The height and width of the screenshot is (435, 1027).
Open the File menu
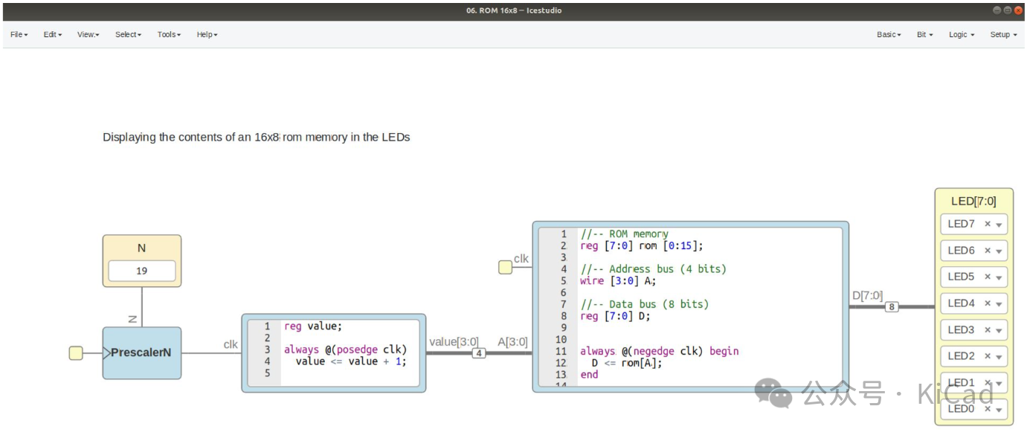coord(19,34)
